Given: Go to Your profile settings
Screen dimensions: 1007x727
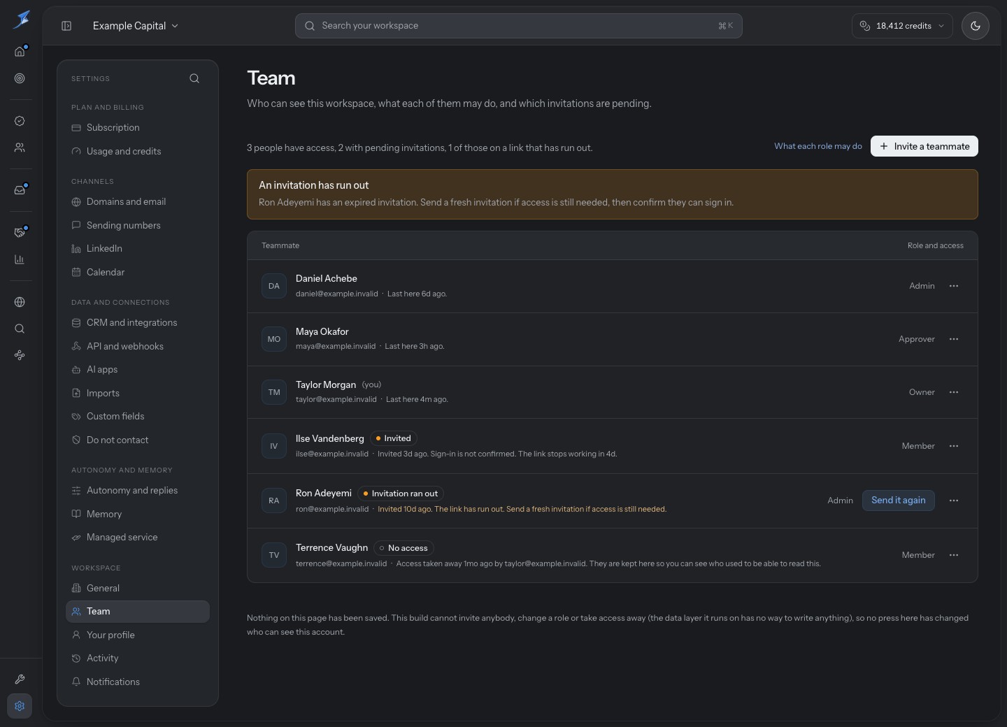Looking at the screenshot, I should (x=138, y=635).
